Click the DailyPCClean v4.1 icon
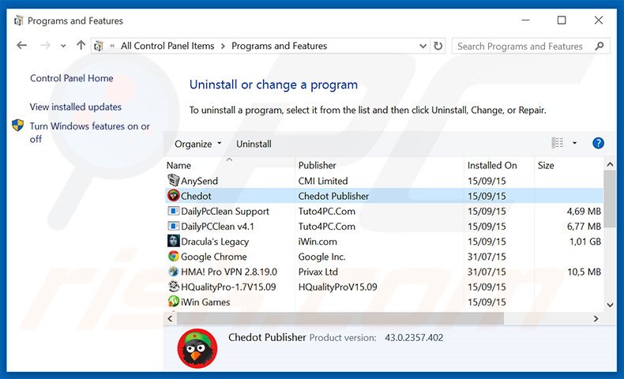The width and height of the screenshot is (624, 379). [173, 226]
